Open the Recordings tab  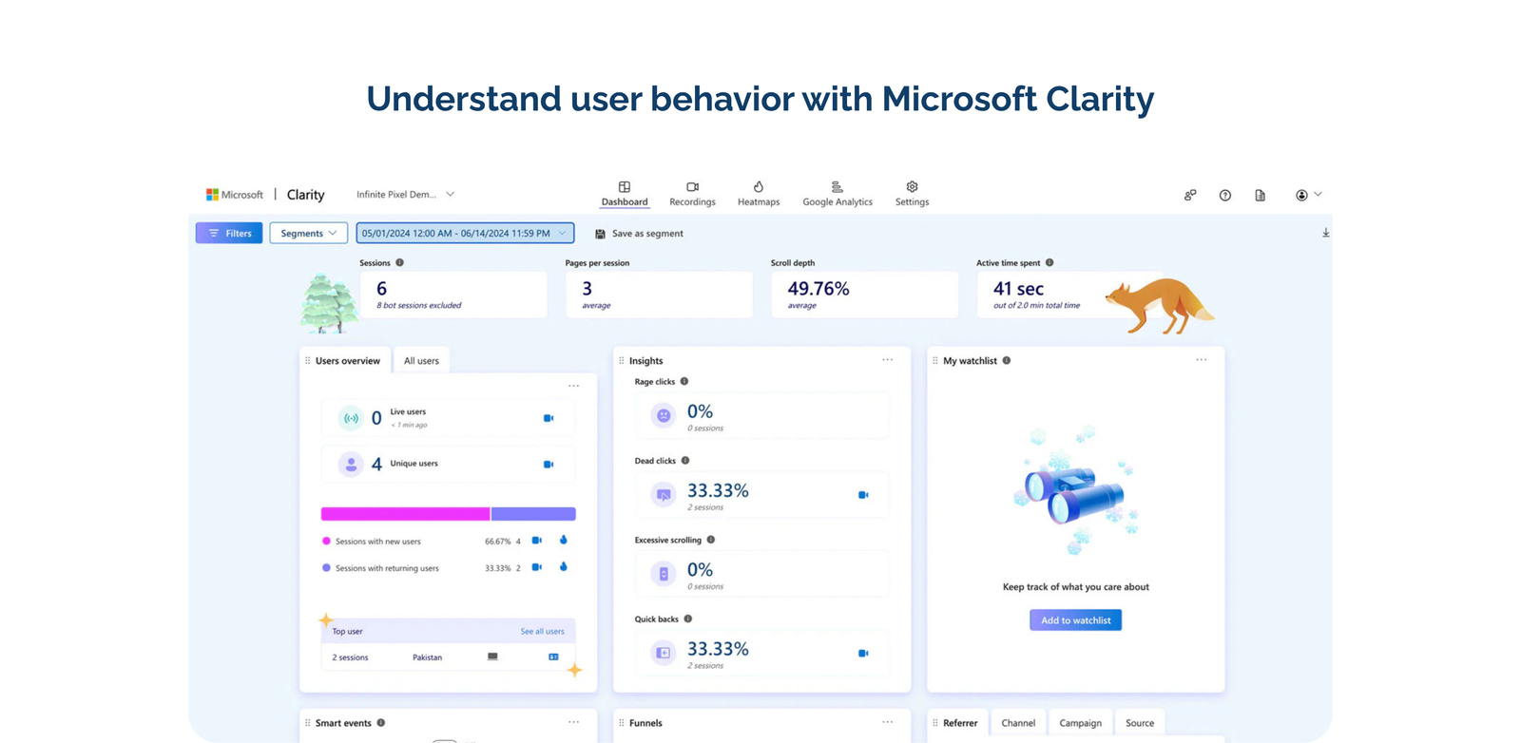click(x=692, y=194)
